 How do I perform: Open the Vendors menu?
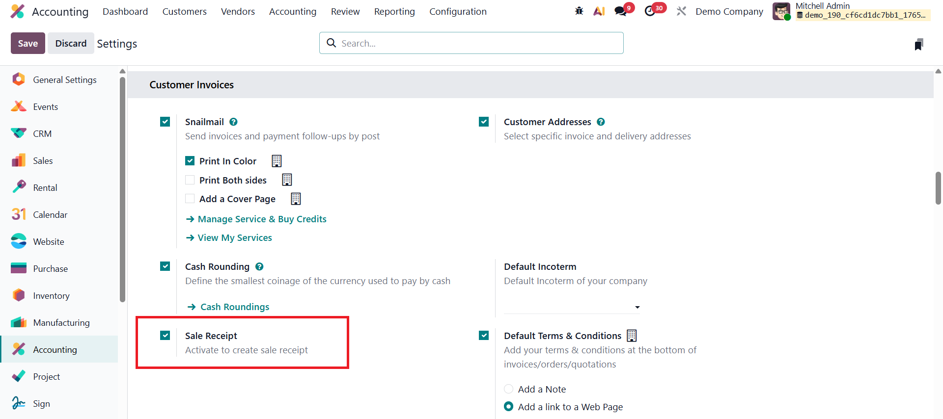pyautogui.click(x=238, y=11)
